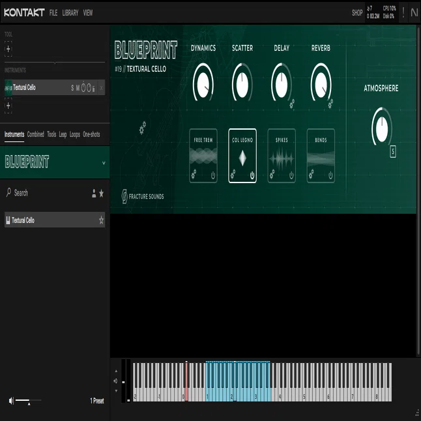The image size is (421, 421).
Task: Open the Delay knob gear settings
Action: click(x=292, y=104)
